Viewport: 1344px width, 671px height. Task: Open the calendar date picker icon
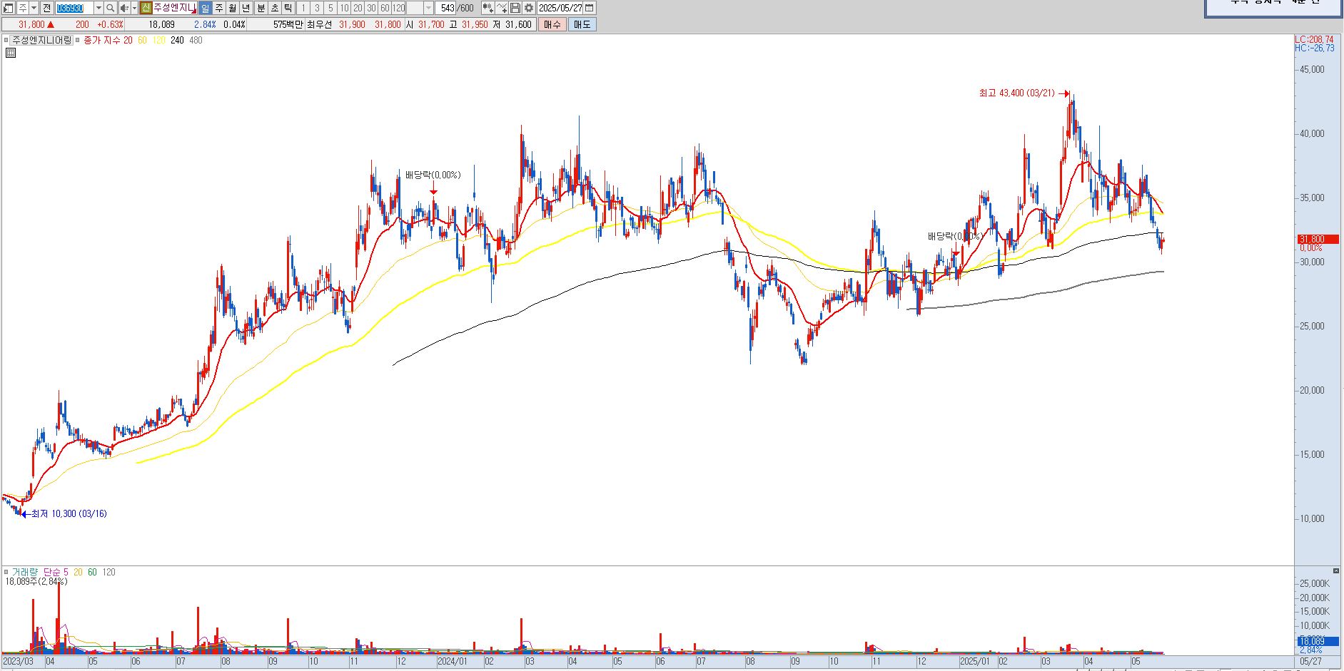pos(589,8)
